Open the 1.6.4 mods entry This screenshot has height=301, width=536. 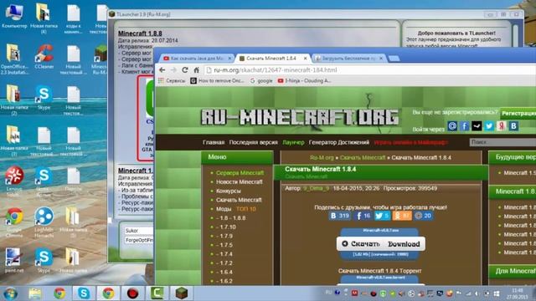tap(224, 272)
